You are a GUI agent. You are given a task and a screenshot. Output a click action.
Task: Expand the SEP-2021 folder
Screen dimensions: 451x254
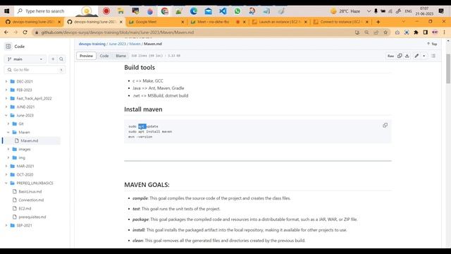[6, 226]
